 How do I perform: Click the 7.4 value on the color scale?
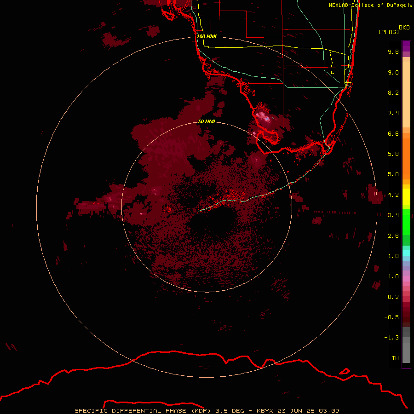393,113
